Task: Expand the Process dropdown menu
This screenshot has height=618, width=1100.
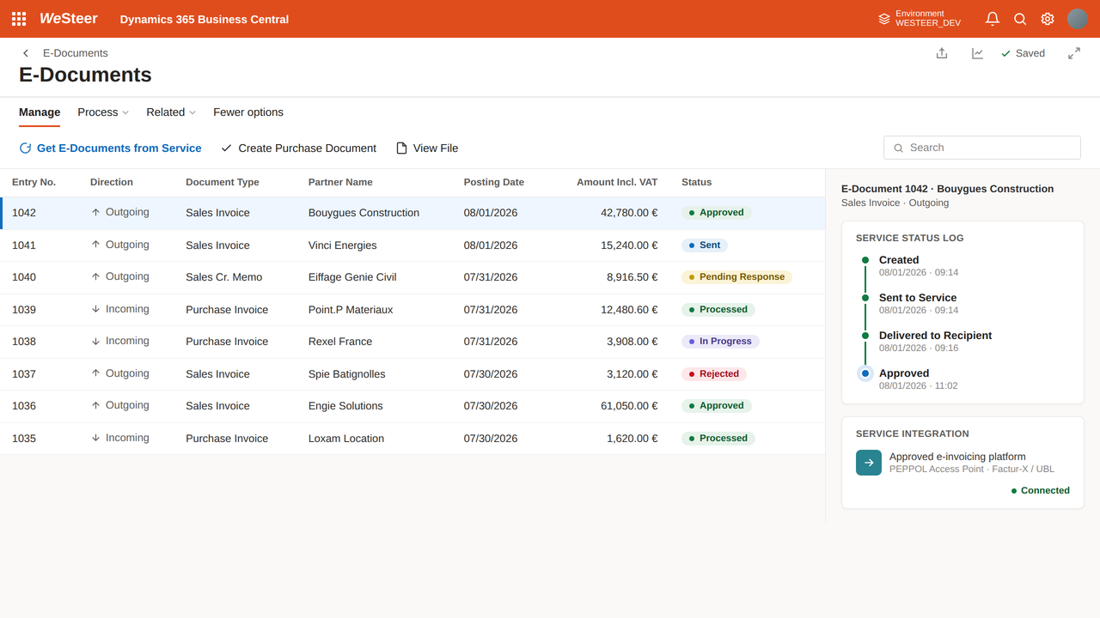Action: tap(103, 112)
